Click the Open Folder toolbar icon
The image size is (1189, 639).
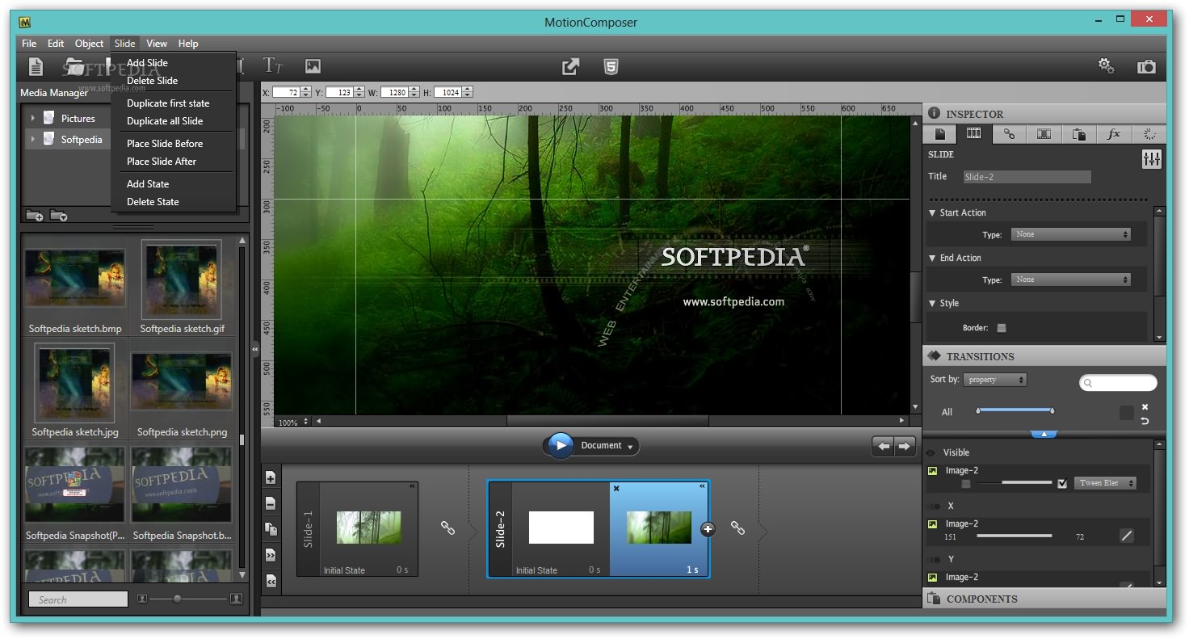coord(75,65)
